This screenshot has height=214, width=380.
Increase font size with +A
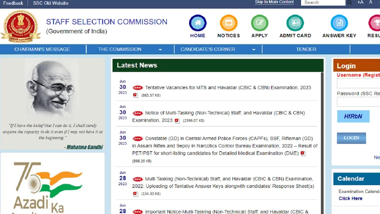click(360, 2)
